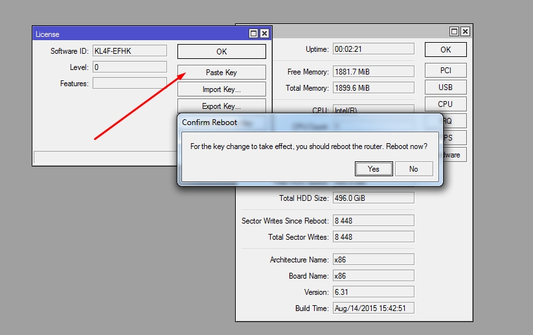Maximize the system resources window
Screen dimensions: 533x335
454,31
